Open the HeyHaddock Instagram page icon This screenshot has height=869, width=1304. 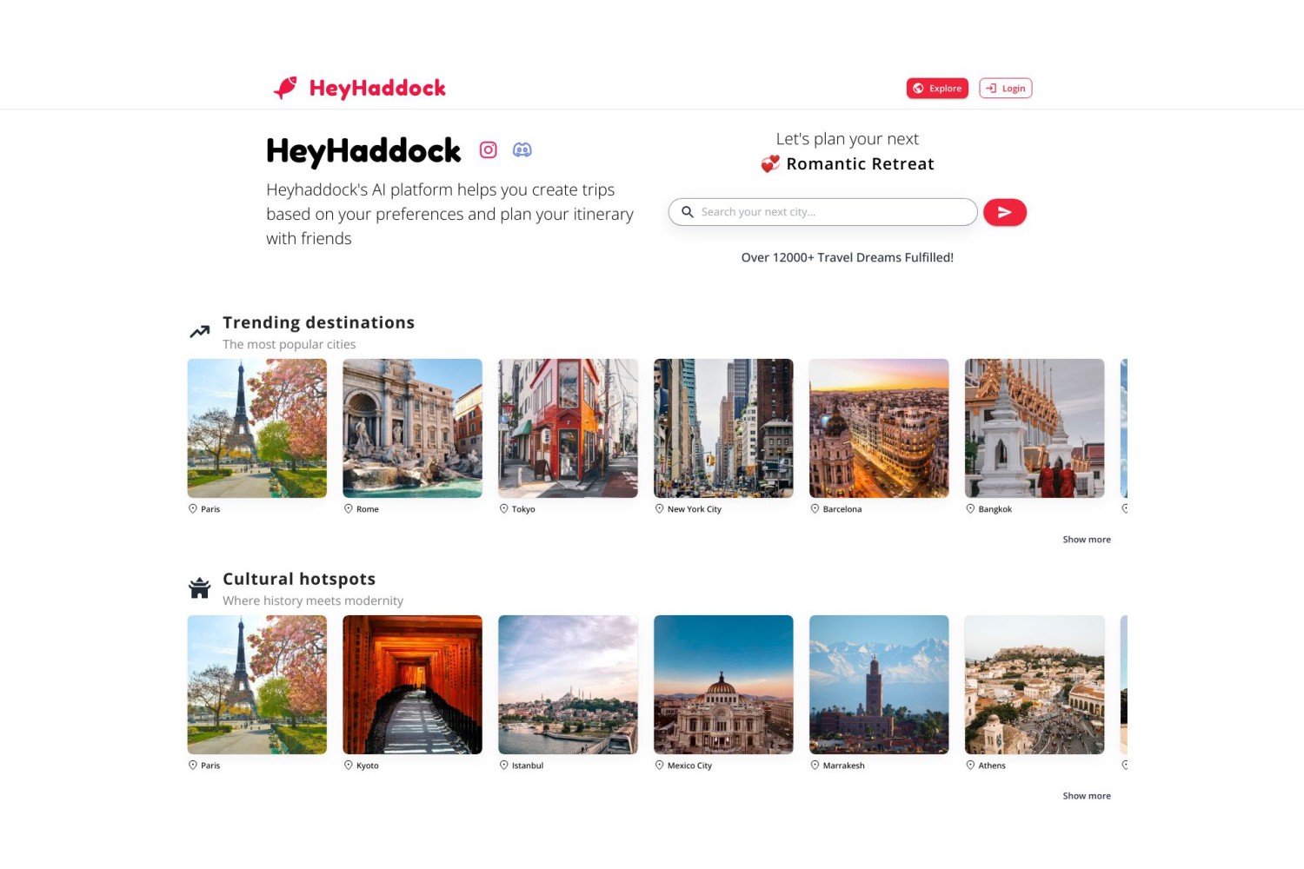click(489, 150)
